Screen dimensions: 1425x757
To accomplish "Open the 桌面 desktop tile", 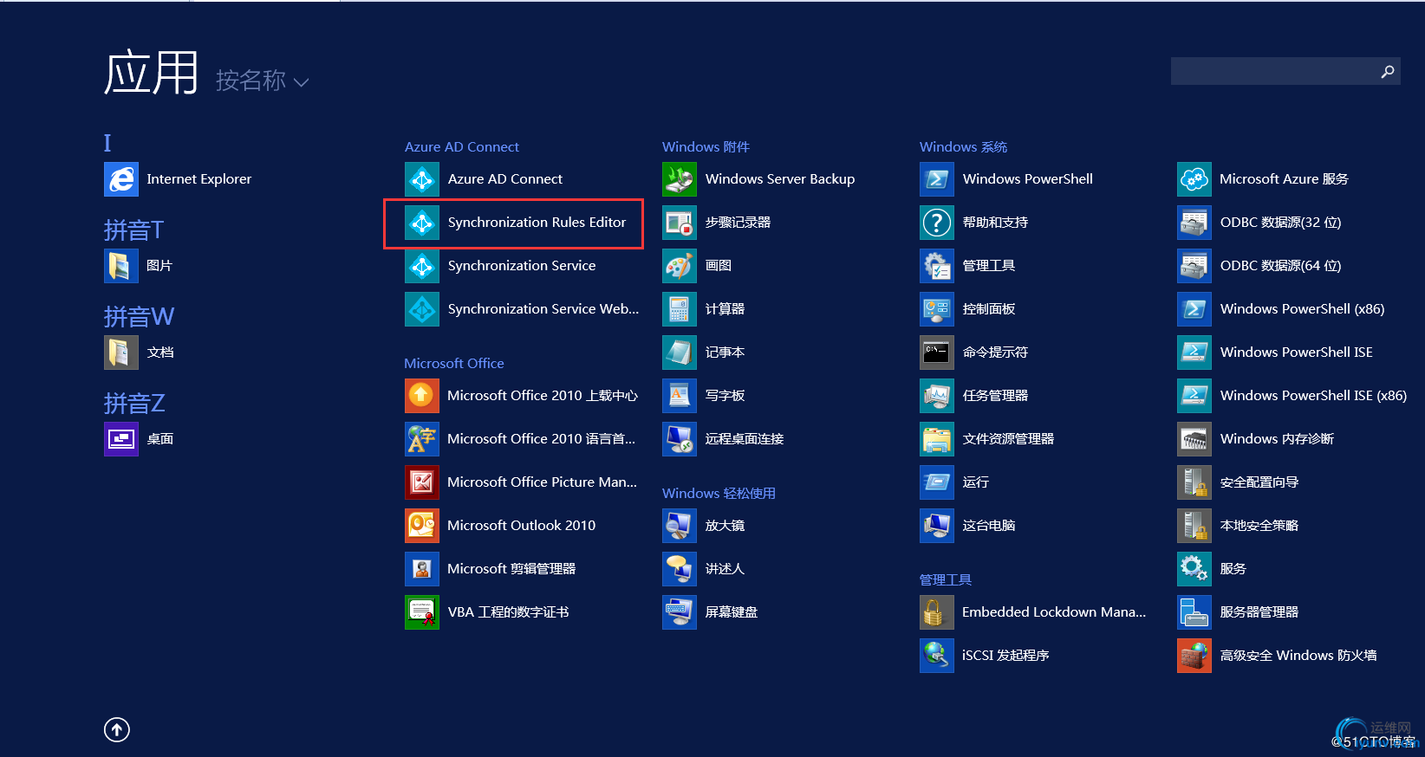I will click(121, 439).
